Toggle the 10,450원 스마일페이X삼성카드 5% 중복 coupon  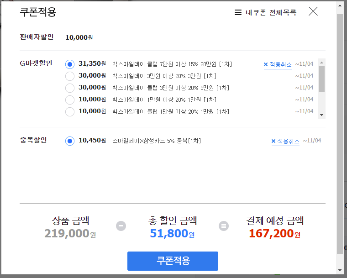pos(70,141)
